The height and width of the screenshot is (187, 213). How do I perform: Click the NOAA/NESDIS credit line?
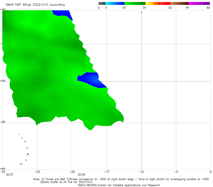[x=119, y=185]
